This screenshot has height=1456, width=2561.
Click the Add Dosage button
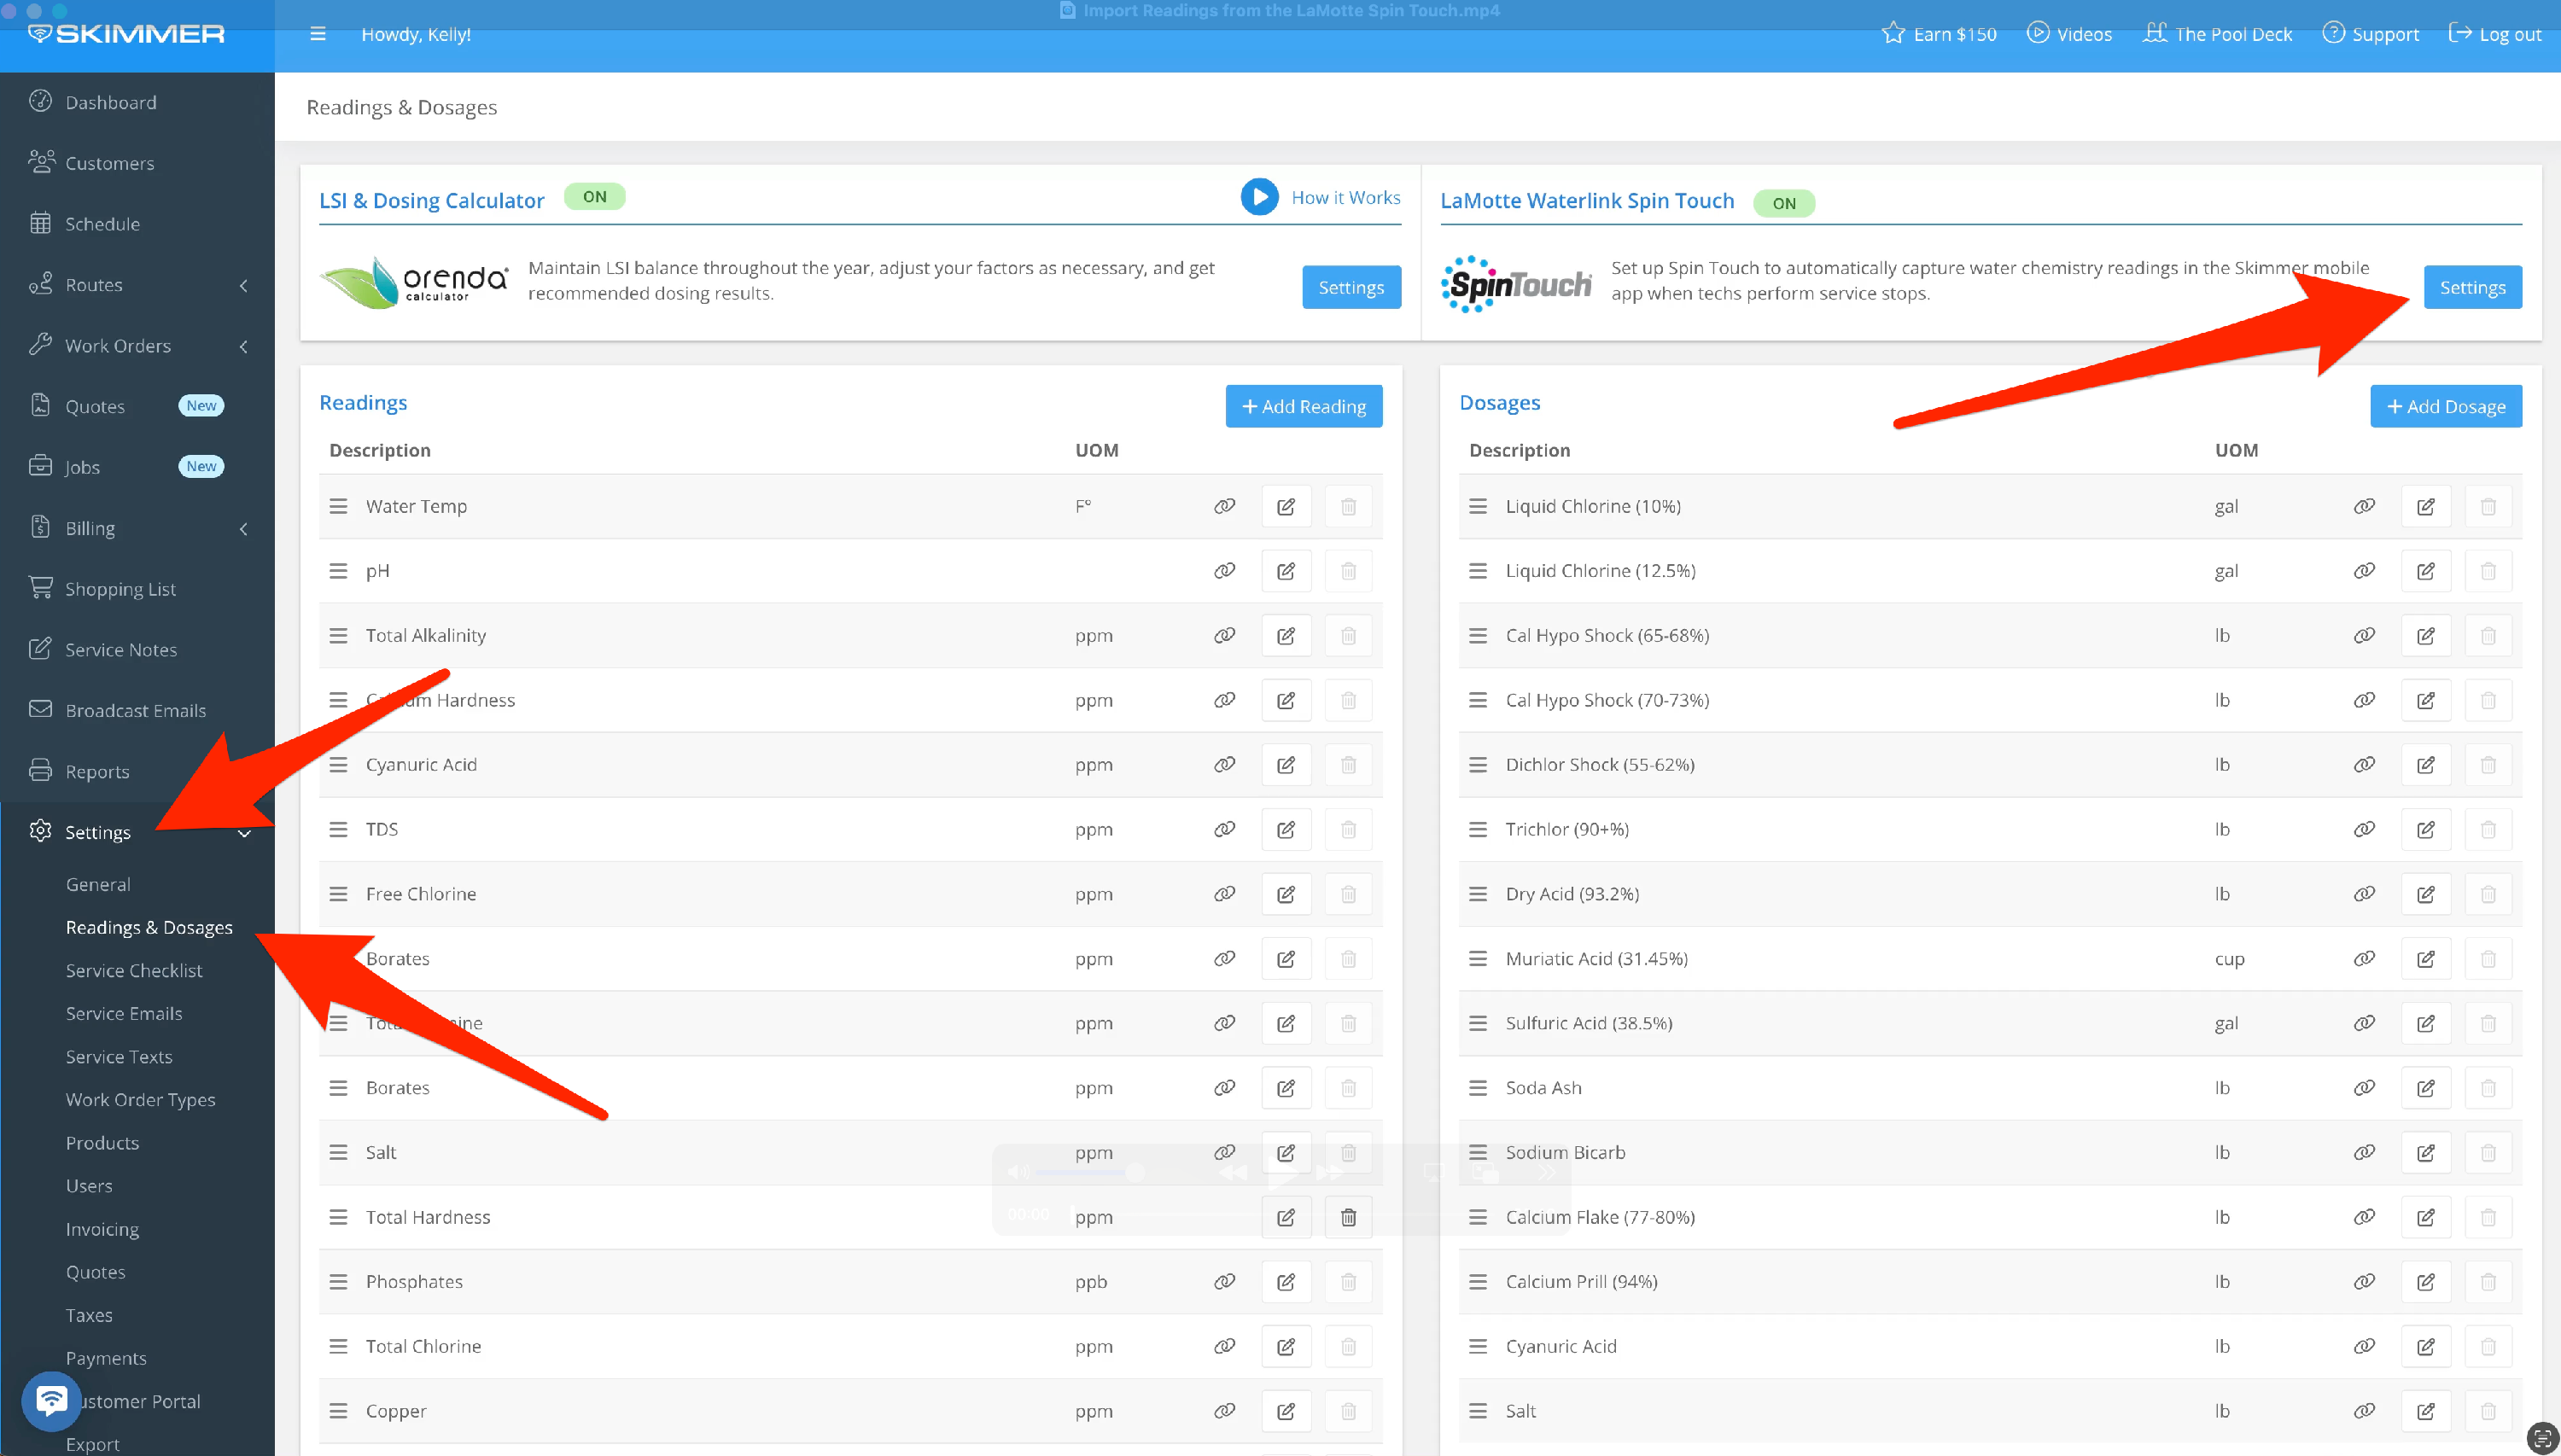[2445, 406]
